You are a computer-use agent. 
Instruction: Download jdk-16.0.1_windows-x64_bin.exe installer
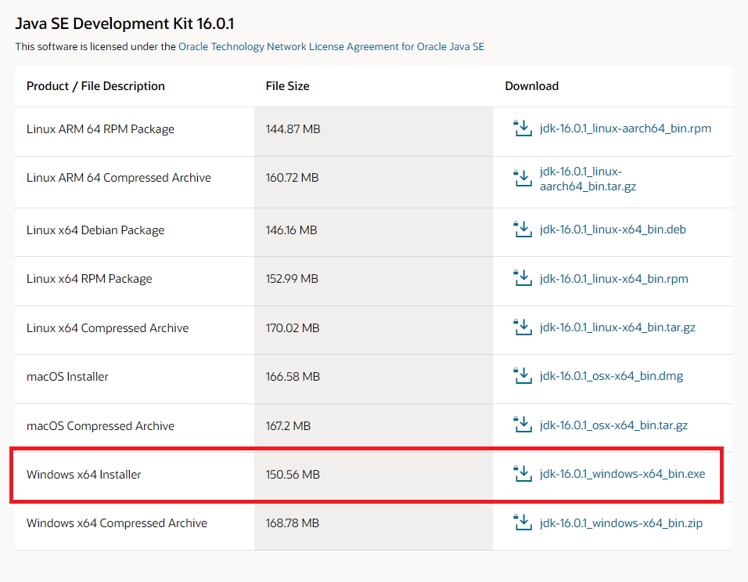tap(623, 474)
